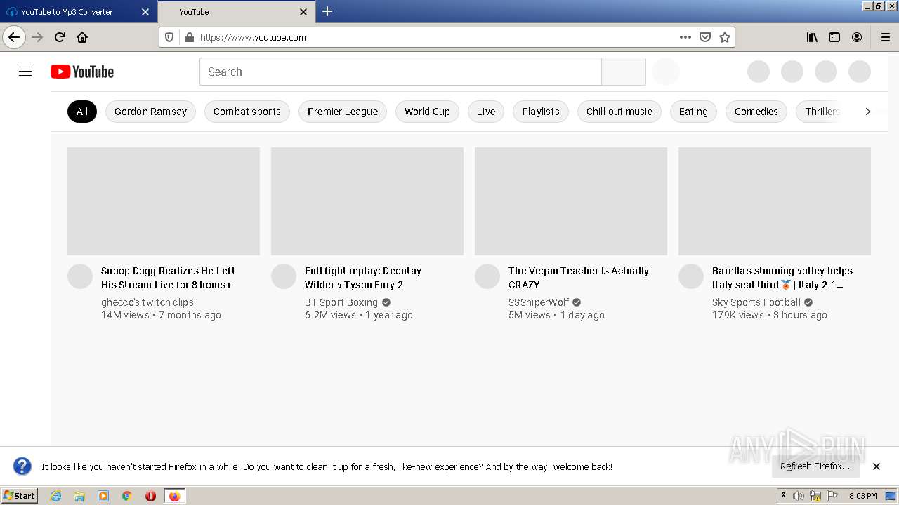Open the Firefox library icon

click(812, 37)
